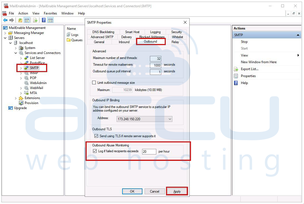Select the Queues folder icon in list
This screenshot has width=304, height=204.
[69, 40]
